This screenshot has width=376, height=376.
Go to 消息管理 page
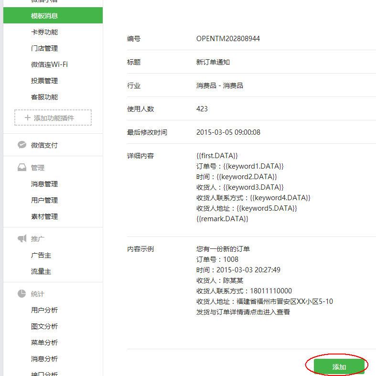(44, 184)
